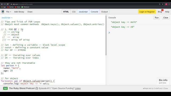The image size is (171, 96).
Task: Click Share in the toolbar
Action: tap(30, 12)
